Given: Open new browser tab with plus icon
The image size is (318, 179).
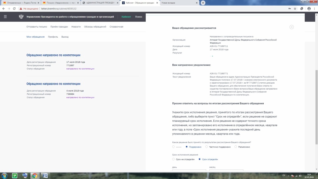Looking at the screenshot, I should click(x=203, y=3).
